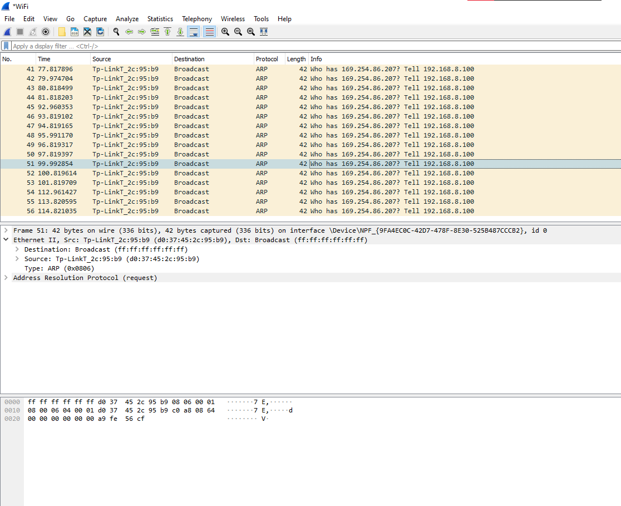Image resolution: width=621 pixels, height=506 pixels.
Task: Zoom in on main window text
Action: point(225,32)
